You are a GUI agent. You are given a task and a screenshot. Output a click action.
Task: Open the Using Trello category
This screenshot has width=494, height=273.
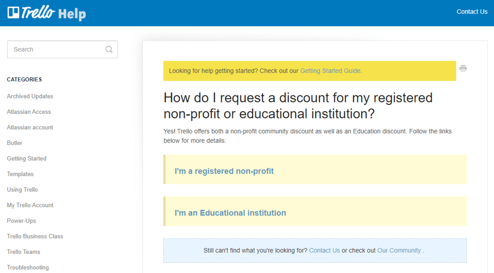click(22, 189)
